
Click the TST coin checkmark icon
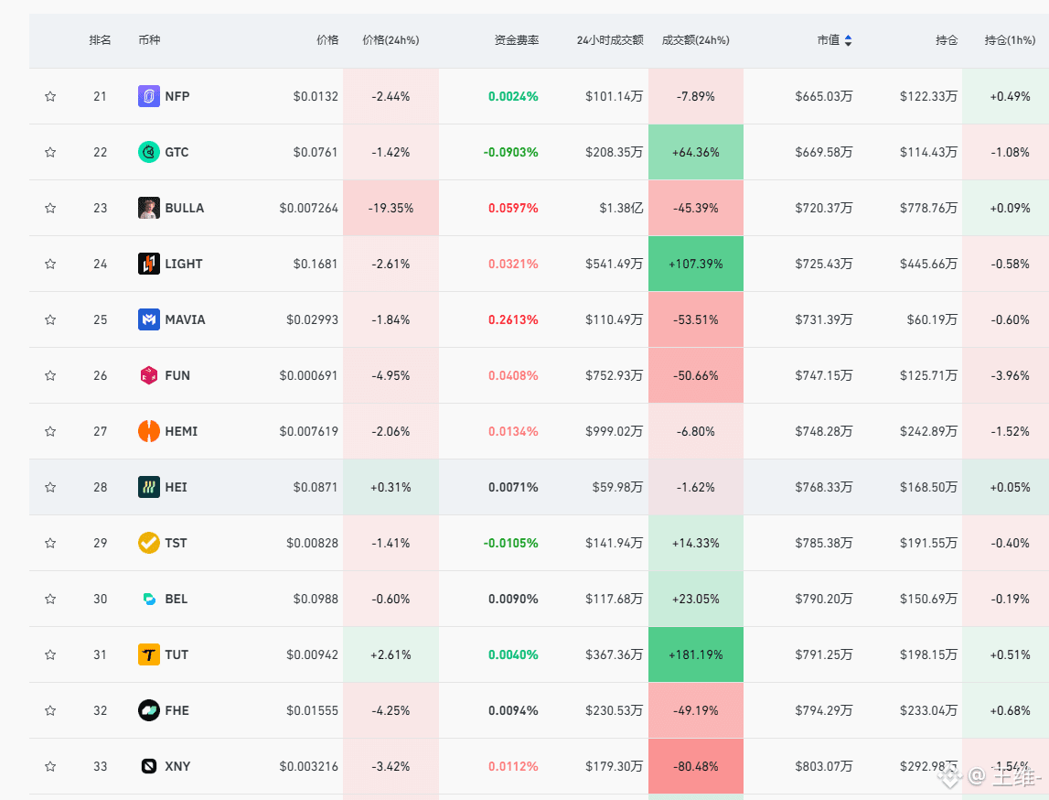point(148,543)
